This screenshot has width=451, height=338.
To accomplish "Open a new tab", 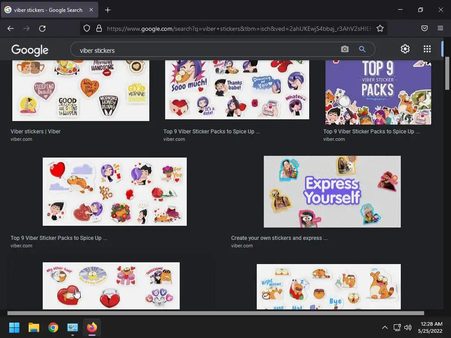I will (107, 10).
